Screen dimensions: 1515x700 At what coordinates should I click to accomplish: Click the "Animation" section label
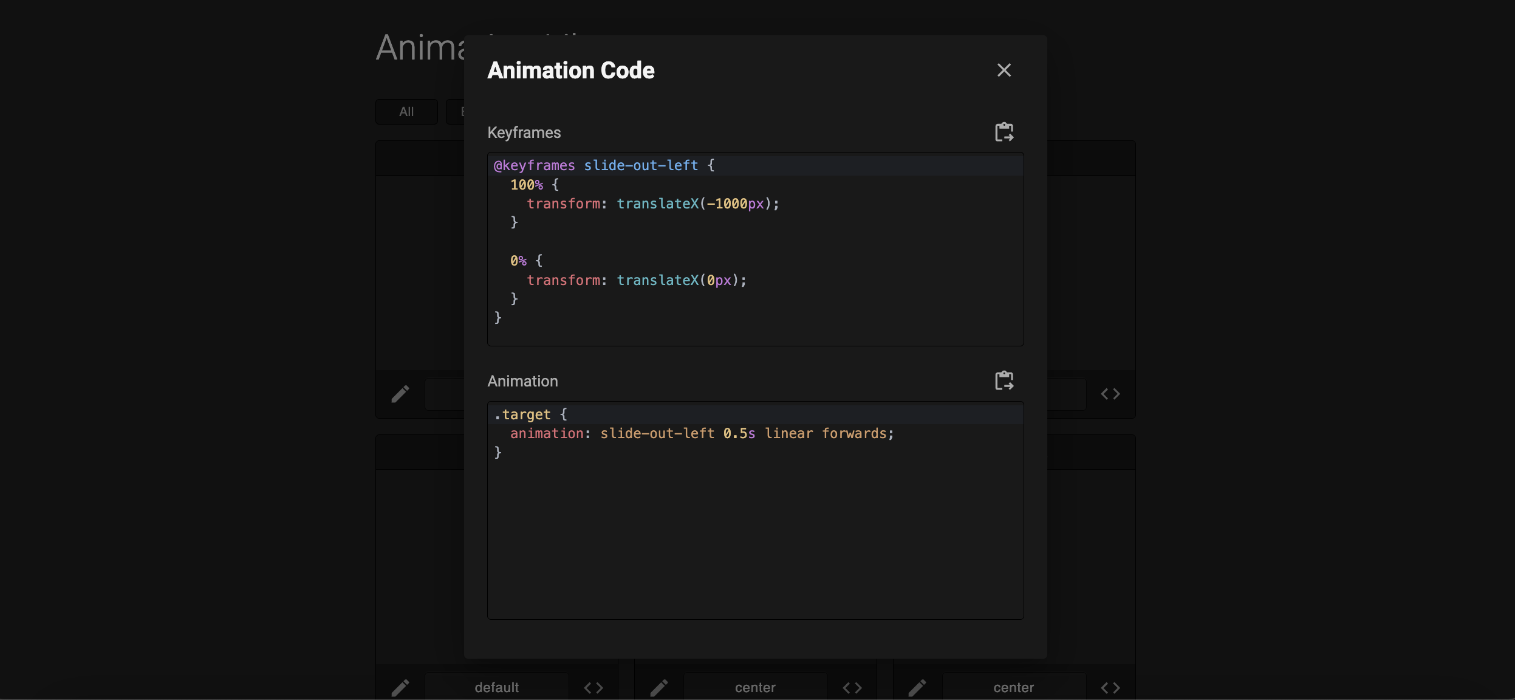coord(522,381)
